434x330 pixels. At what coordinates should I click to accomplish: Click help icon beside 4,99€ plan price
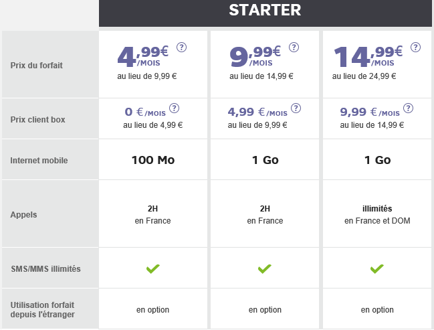click(x=181, y=48)
